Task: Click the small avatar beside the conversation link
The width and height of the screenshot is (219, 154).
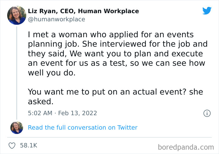Action: pyautogui.click(x=16, y=127)
